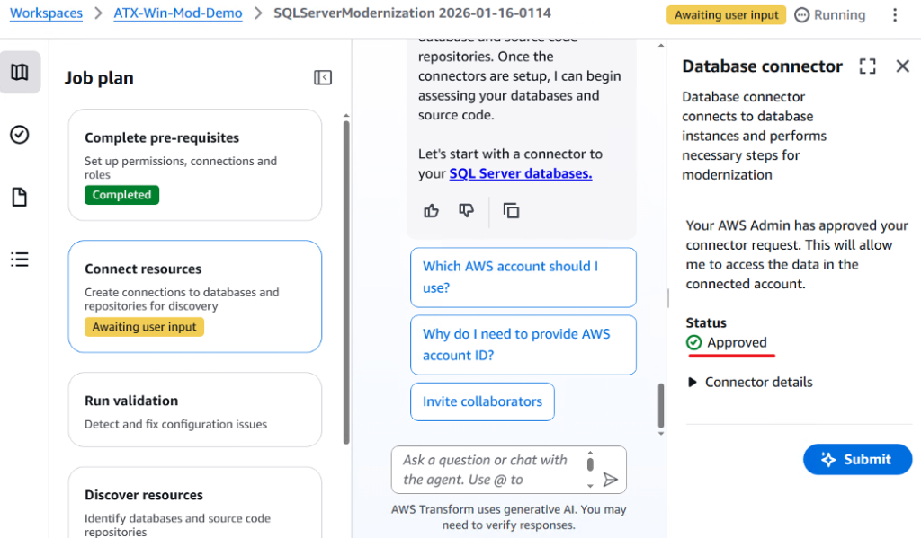Collapse the Job plan panel

tap(323, 78)
